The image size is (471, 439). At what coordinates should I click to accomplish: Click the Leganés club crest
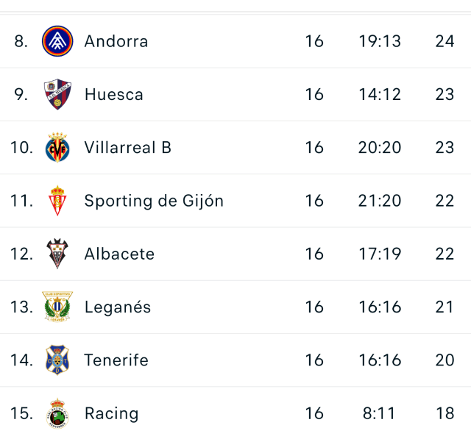(57, 307)
